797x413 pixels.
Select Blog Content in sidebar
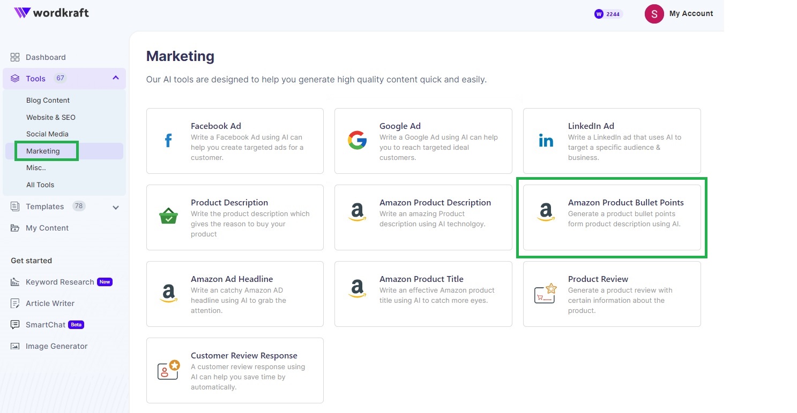click(x=48, y=100)
